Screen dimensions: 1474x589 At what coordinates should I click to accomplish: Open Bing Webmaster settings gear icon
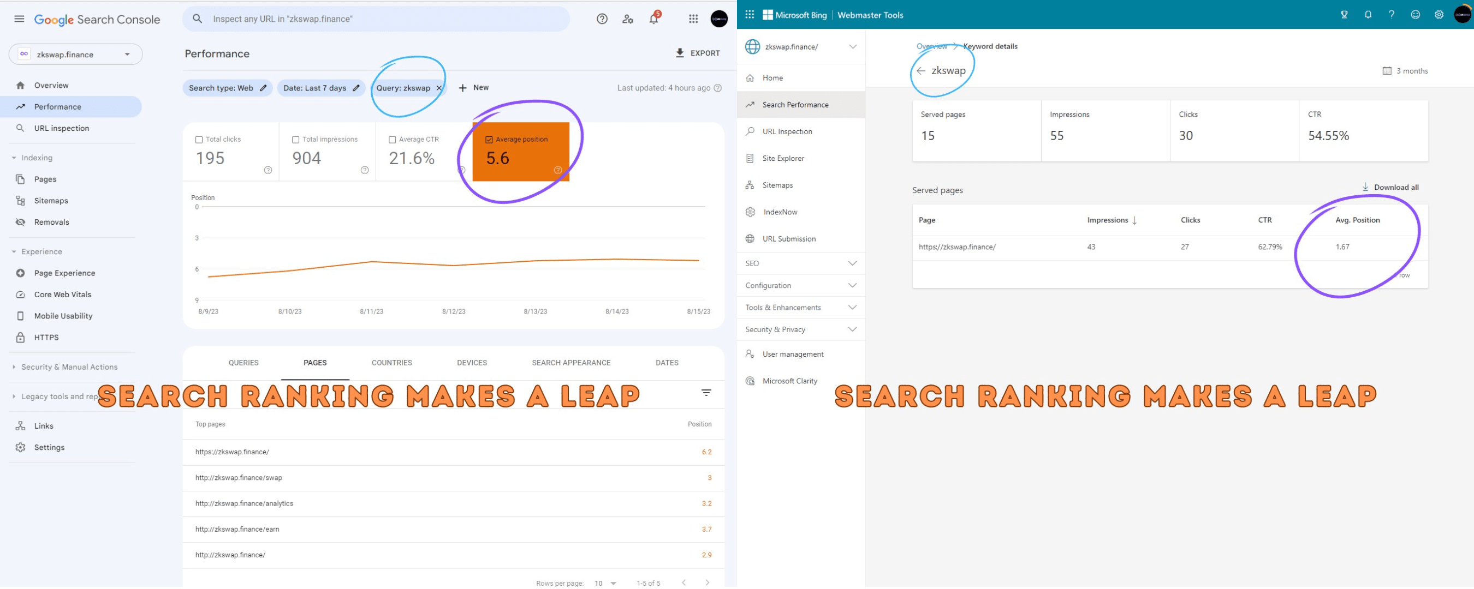[x=1439, y=15]
